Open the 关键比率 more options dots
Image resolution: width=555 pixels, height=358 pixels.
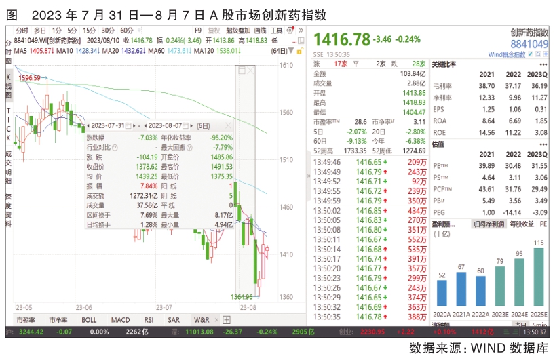pos(543,64)
